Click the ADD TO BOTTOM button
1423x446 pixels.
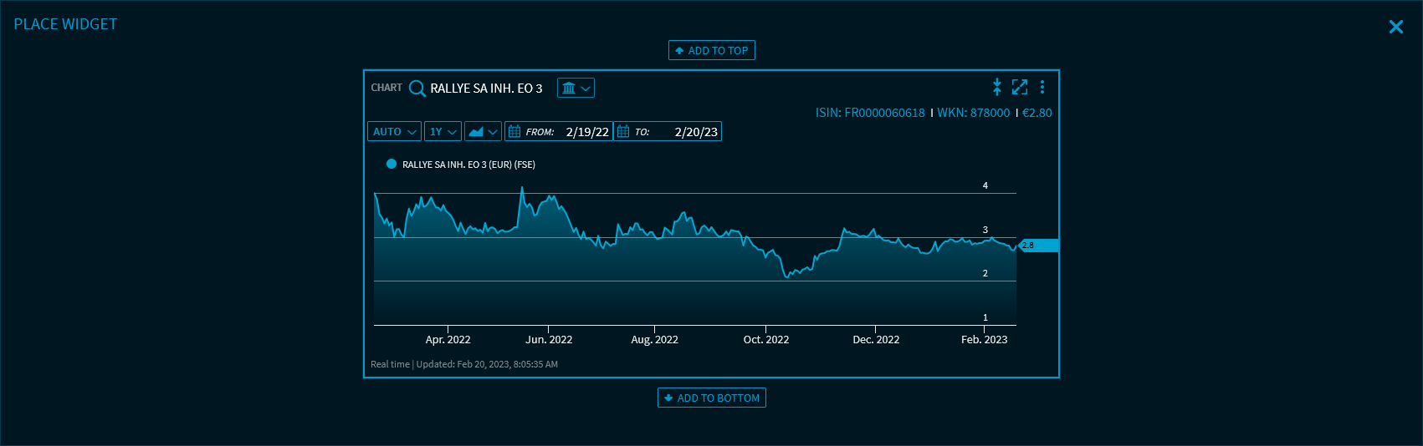(x=711, y=398)
